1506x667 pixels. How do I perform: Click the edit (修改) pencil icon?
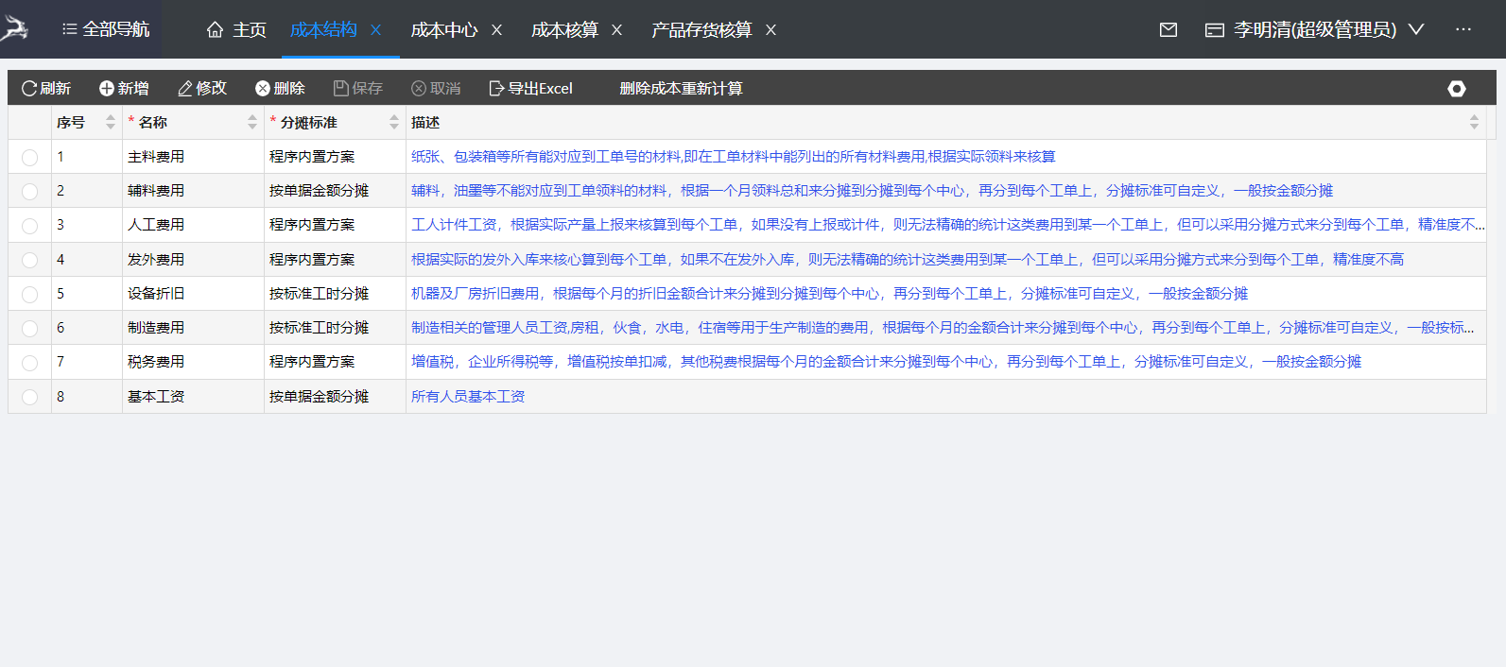[185, 89]
